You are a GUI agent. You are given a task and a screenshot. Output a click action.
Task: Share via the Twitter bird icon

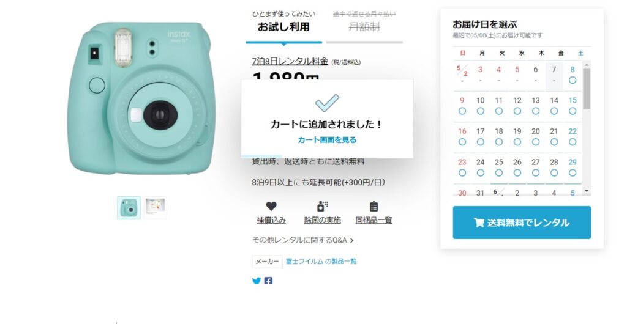pyautogui.click(x=257, y=281)
